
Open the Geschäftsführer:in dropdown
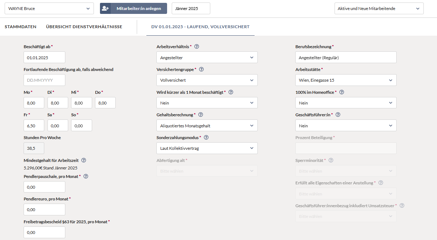click(x=346, y=126)
